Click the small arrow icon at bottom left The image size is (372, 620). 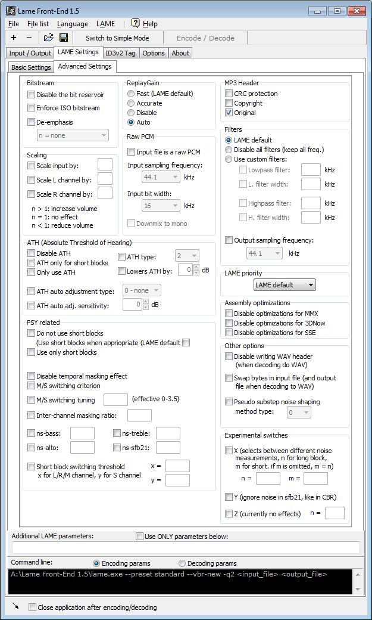(x=15, y=606)
